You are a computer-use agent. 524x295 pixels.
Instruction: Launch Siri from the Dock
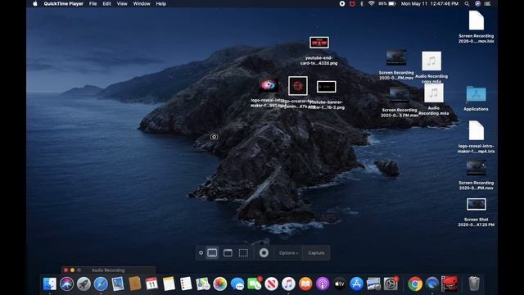coord(67,284)
